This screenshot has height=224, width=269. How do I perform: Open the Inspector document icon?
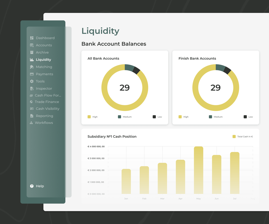pyautogui.click(x=31, y=88)
